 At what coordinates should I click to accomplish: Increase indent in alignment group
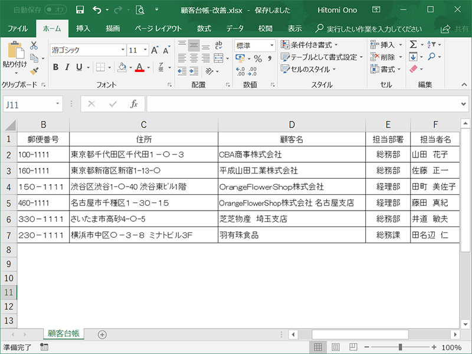[194, 71]
